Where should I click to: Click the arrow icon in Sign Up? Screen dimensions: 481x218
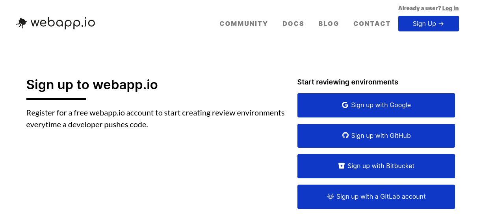[441, 24]
